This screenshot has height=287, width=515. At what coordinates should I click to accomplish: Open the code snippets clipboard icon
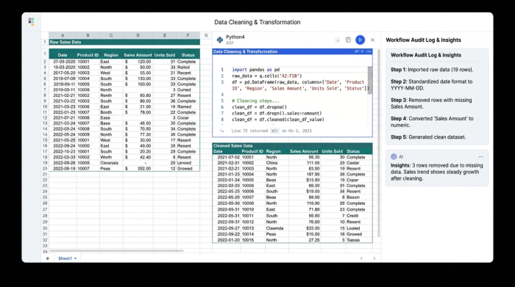(x=348, y=40)
